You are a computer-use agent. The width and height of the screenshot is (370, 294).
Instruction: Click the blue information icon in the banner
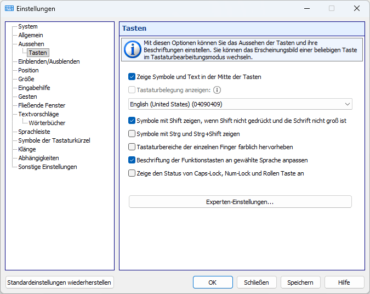(x=133, y=49)
